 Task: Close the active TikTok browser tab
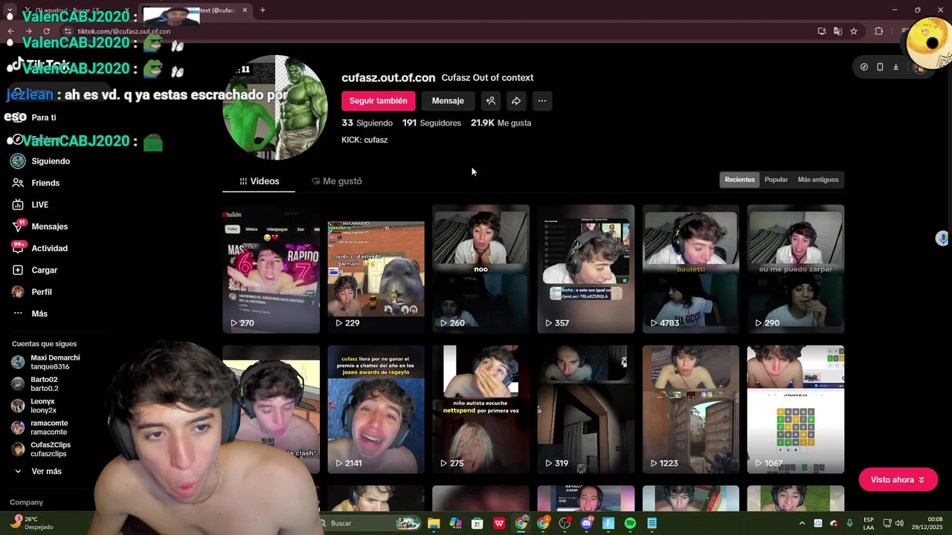click(245, 10)
